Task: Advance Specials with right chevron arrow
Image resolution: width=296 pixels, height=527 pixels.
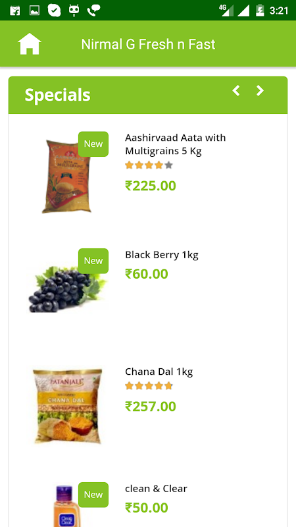Action: click(260, 90)
